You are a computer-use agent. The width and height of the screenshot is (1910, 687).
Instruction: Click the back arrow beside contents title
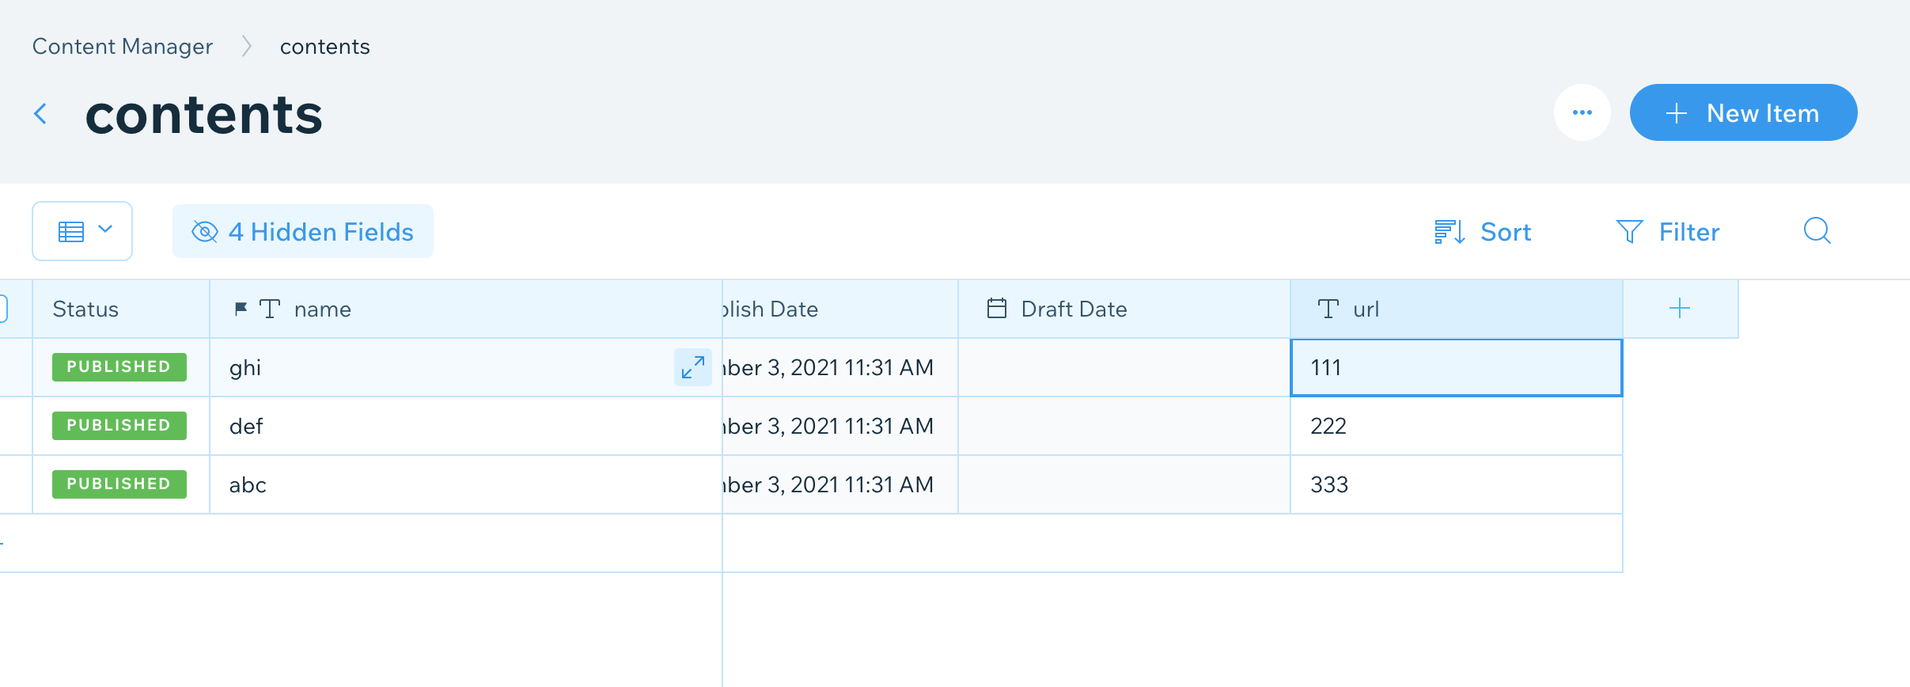click(40, 114)
